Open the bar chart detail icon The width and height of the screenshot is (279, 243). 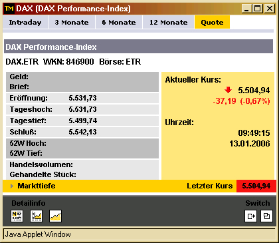tap(36, 216)
